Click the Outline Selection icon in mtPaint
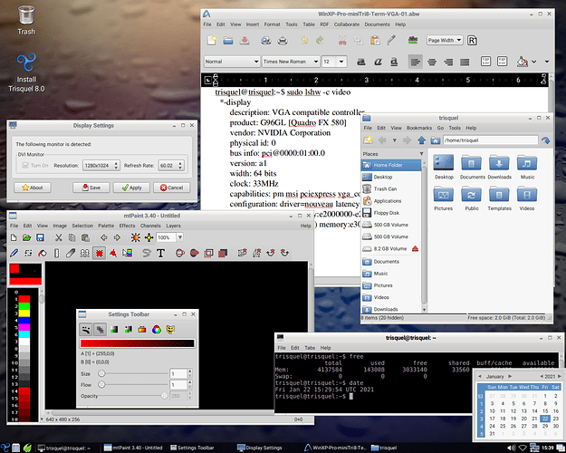 (208, 254)
